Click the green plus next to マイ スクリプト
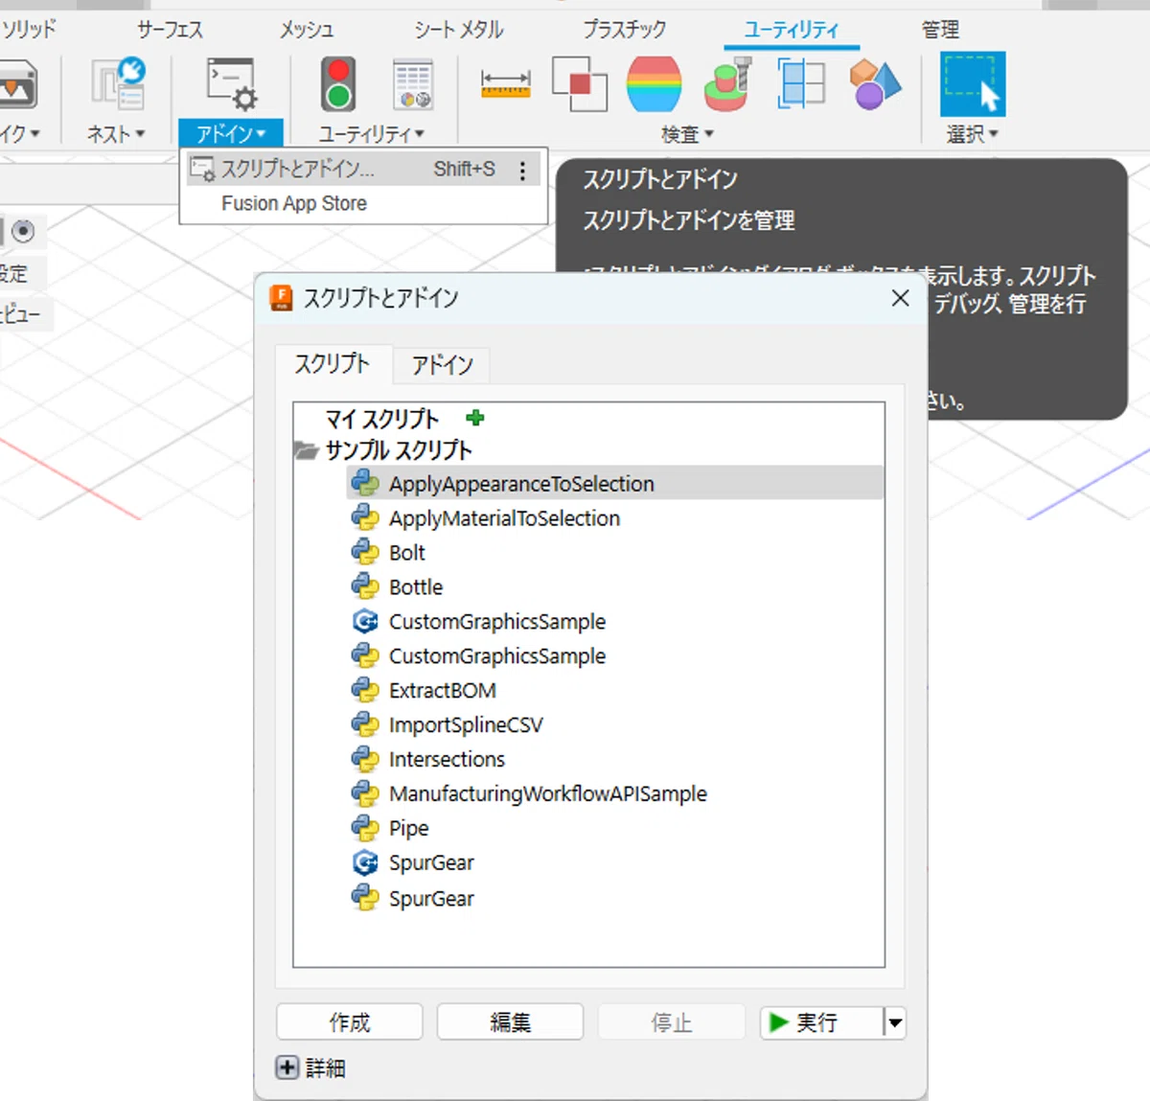This screenshot has width=1150, height=1101. point(474,418)
